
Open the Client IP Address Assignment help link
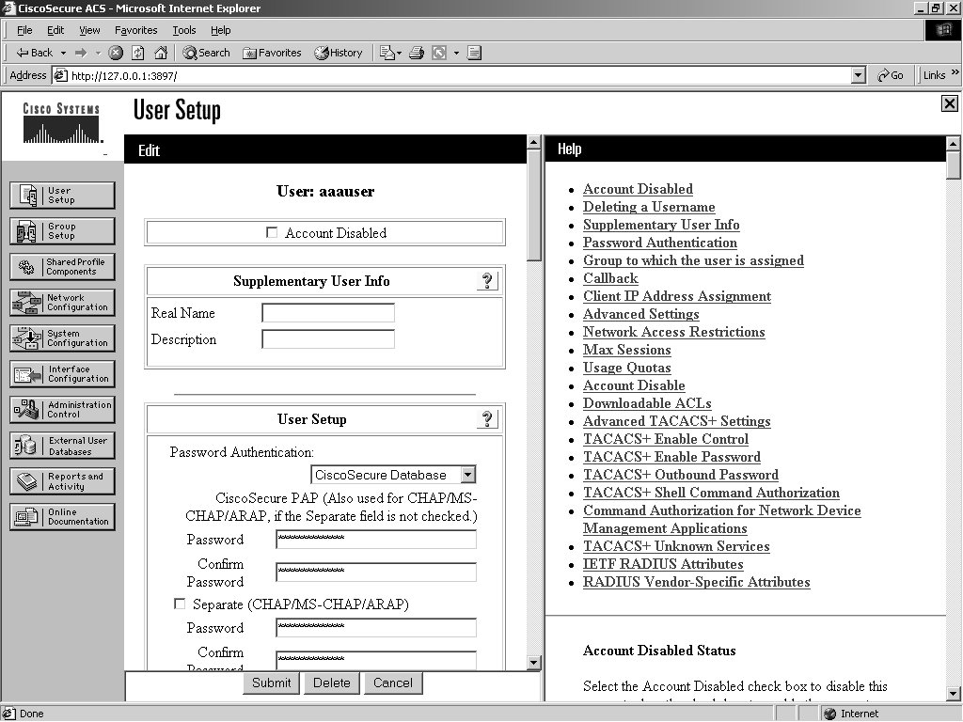coord(677,296)
